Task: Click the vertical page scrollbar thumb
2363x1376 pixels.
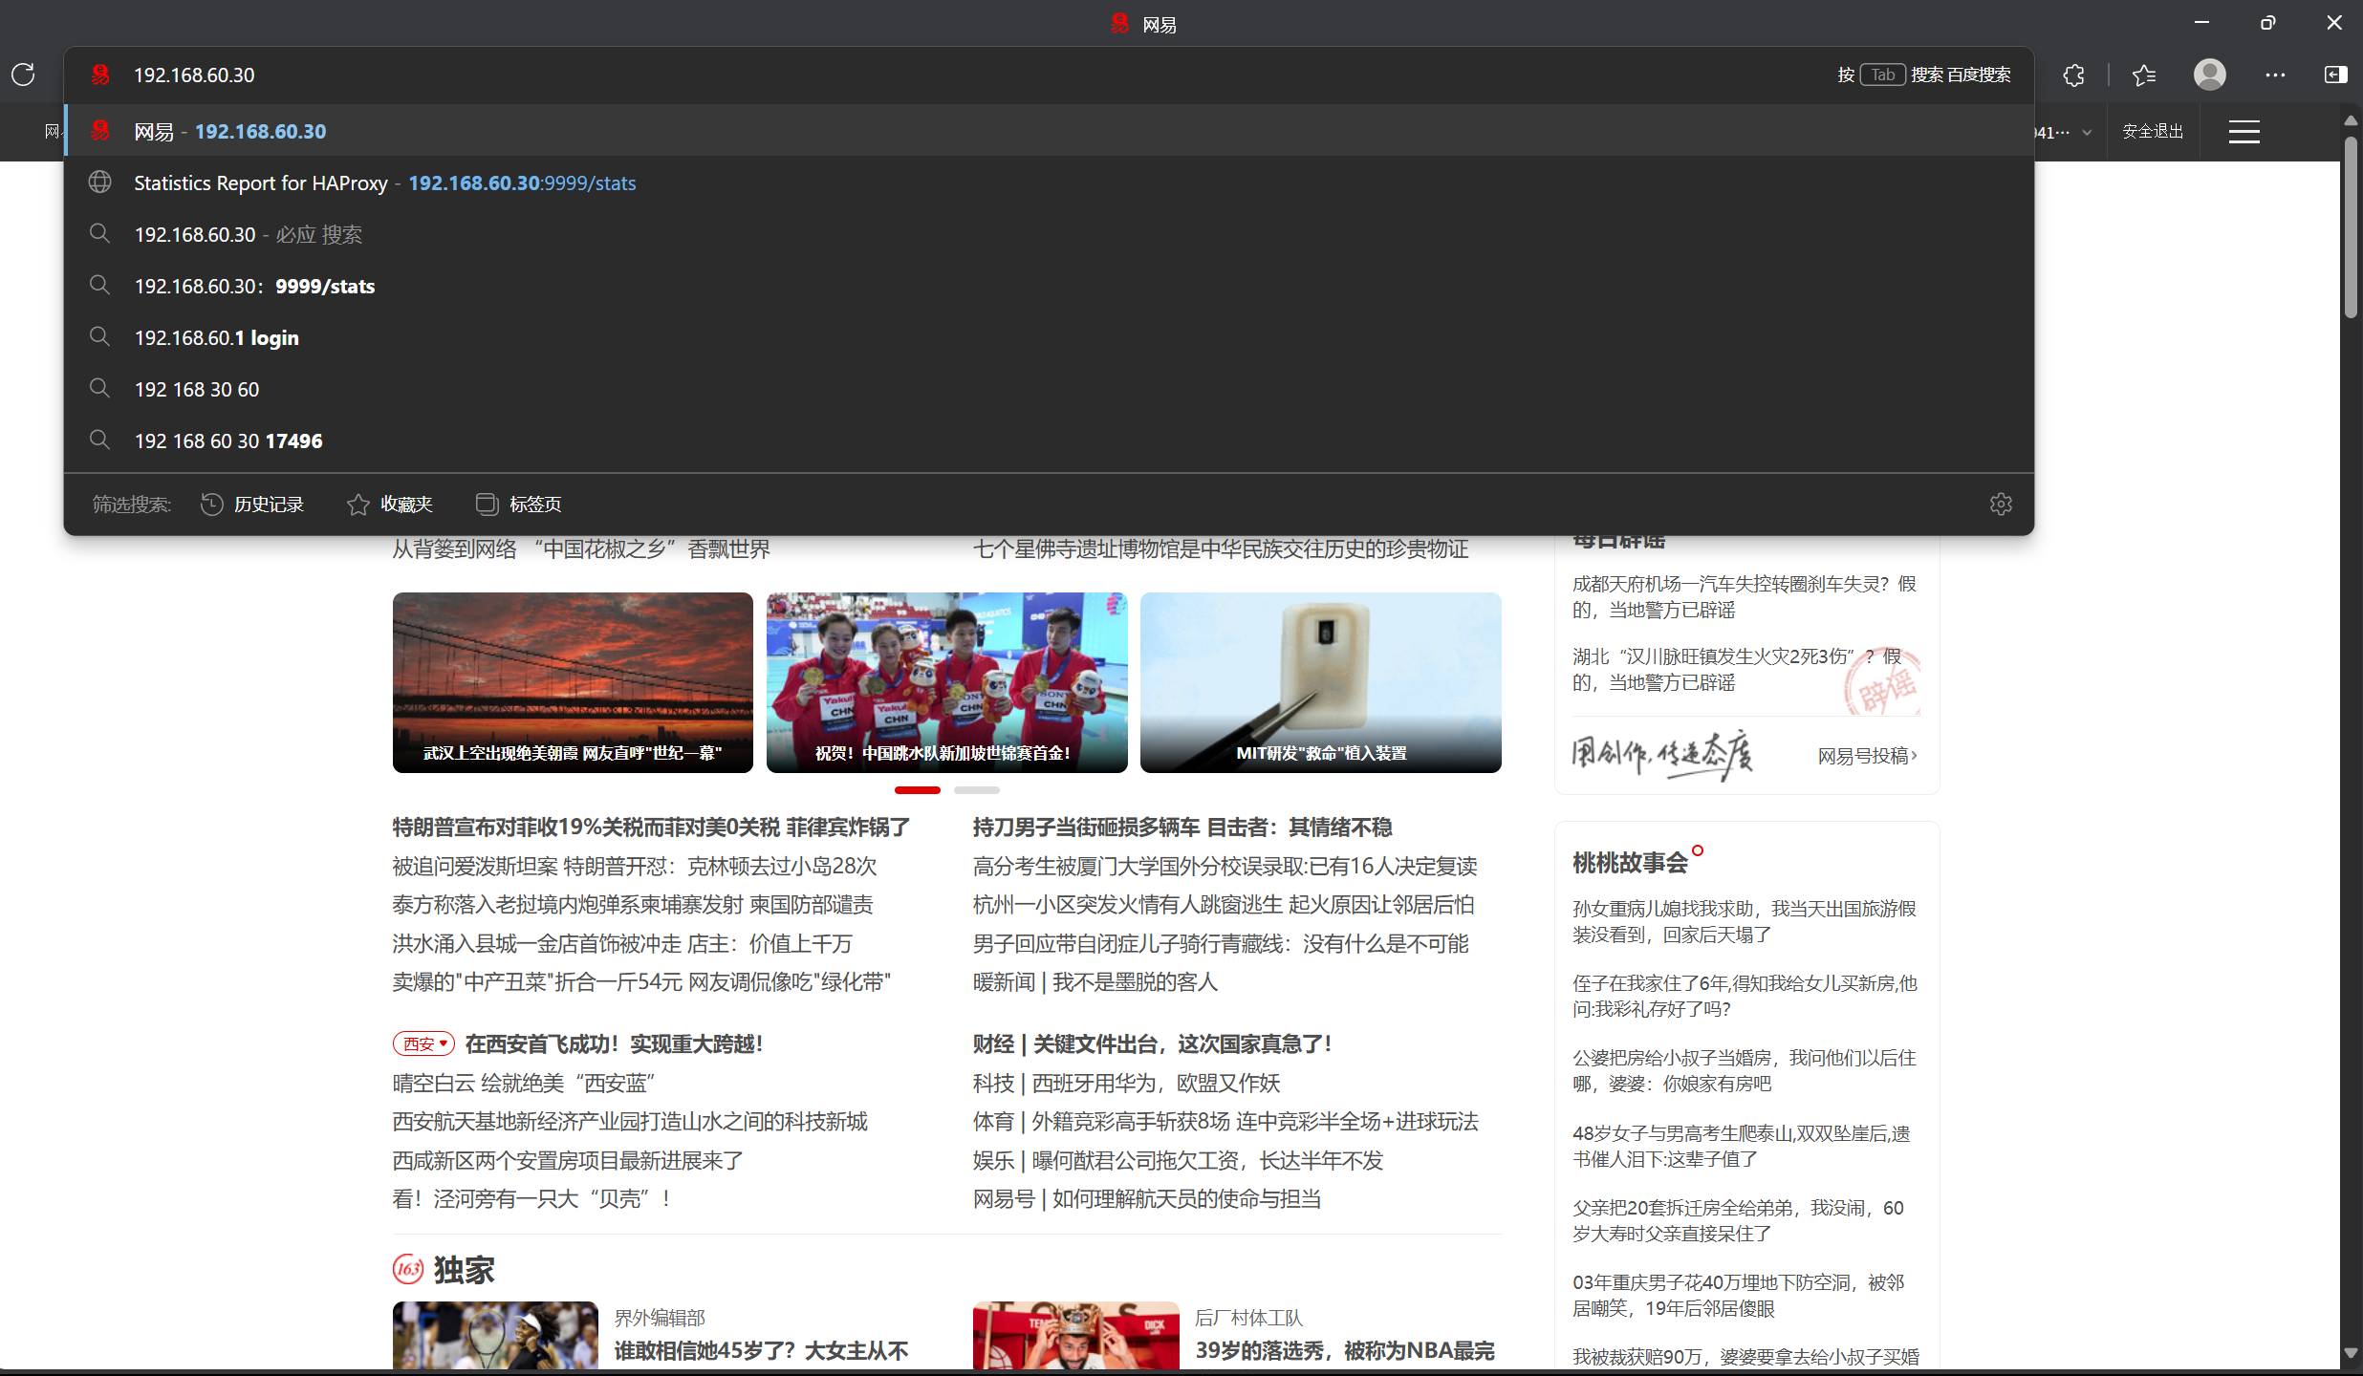Action: tap(2351, 227)
